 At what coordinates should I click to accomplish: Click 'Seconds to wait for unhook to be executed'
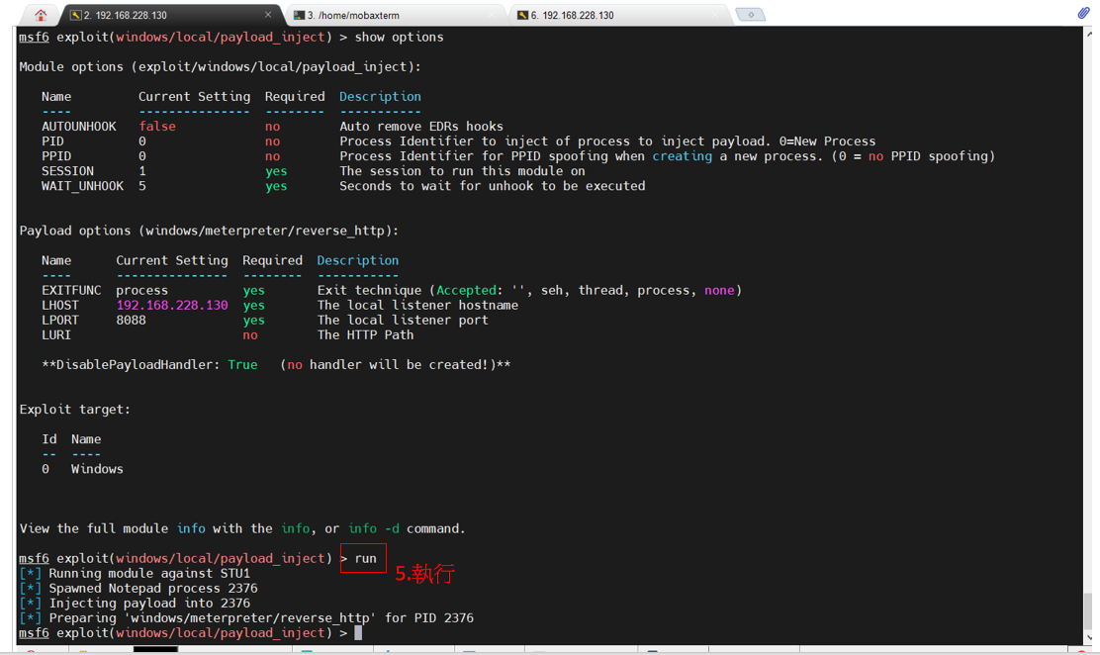point(493,186)
